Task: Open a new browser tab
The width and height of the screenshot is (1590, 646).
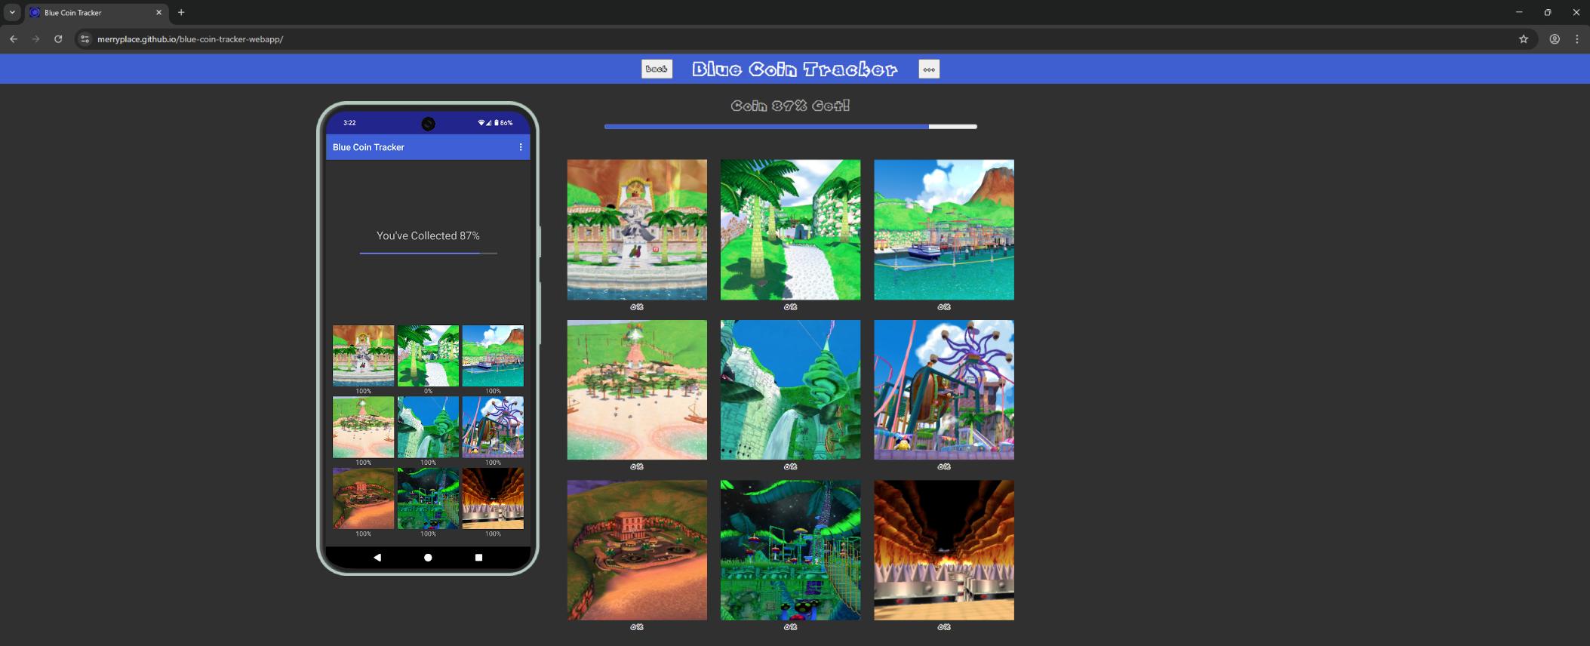Action: [x=181, y=13]
